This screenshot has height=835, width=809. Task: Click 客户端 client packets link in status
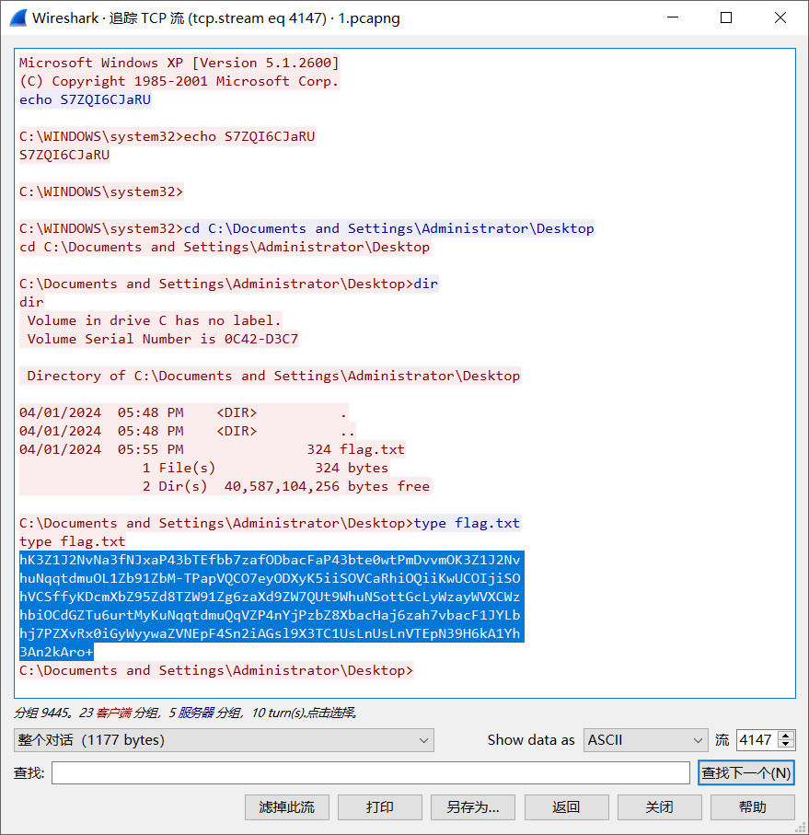[x=113, y=713]
